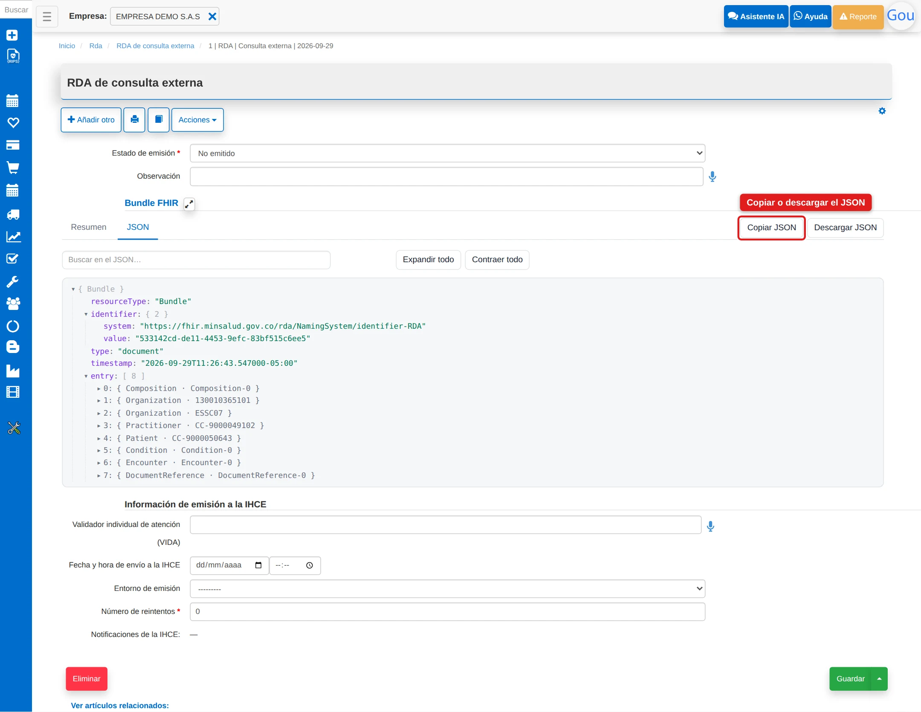Image resolution: width=921 pixels, height=712 pixels.
Task: Click the circular refresh sidebar icon
Action: click(x=13, y=326)
